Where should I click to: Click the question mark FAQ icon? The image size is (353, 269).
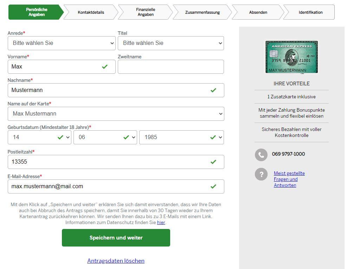tap(261, 174)
